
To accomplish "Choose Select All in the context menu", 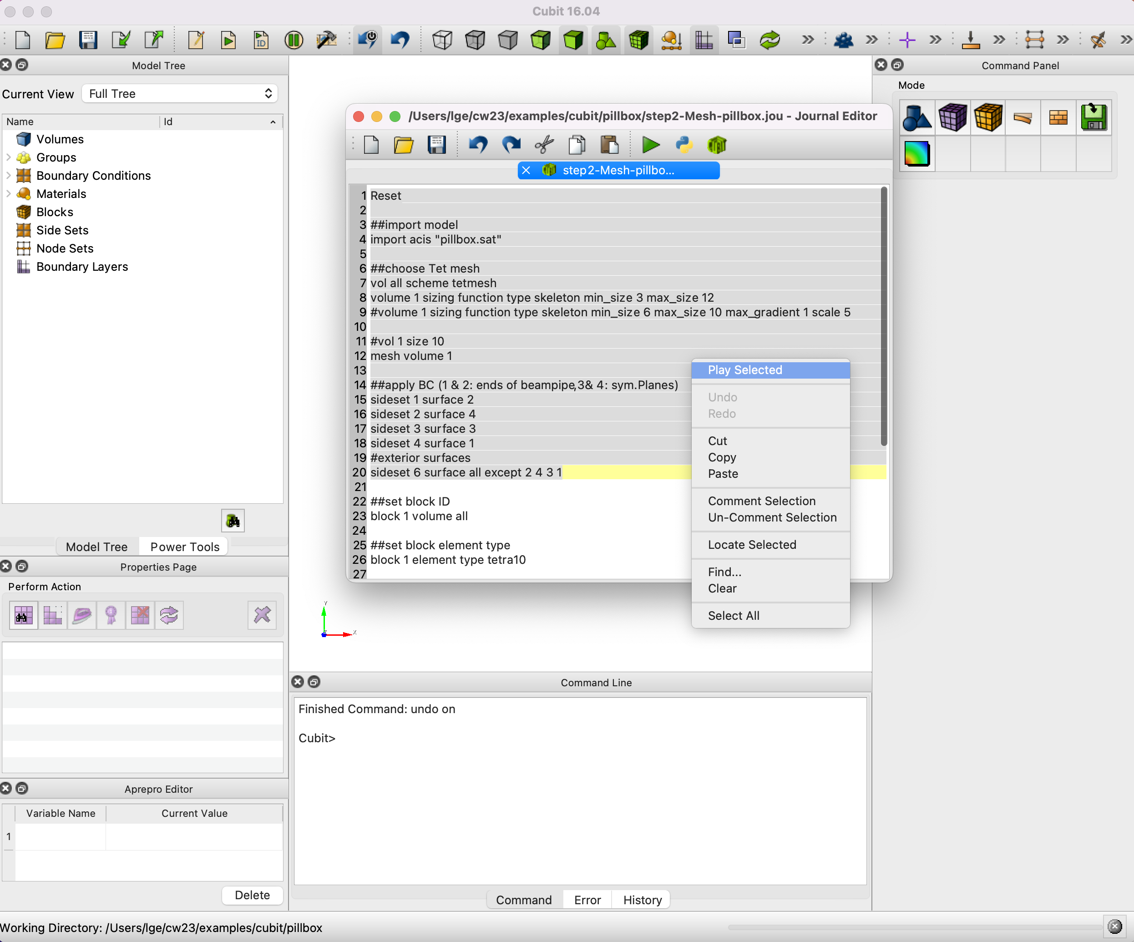I will 770,616.
